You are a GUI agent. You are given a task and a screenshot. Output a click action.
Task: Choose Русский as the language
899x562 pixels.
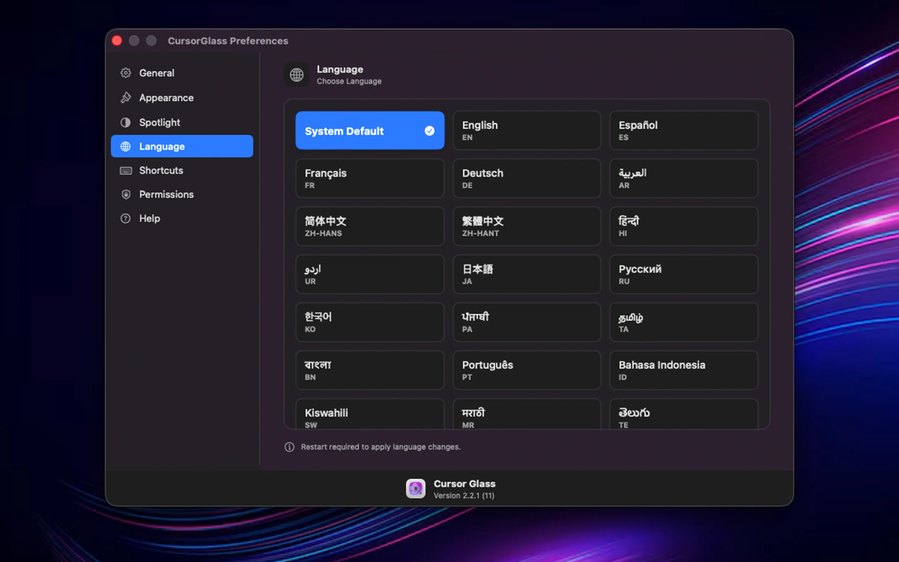coord(684,274)
